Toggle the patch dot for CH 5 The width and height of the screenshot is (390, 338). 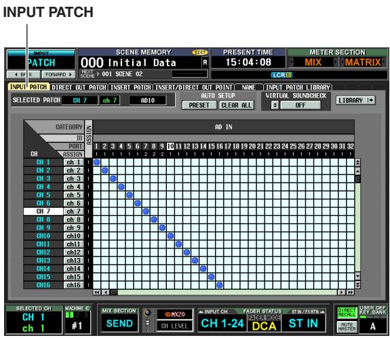click(x=130, y=195)
